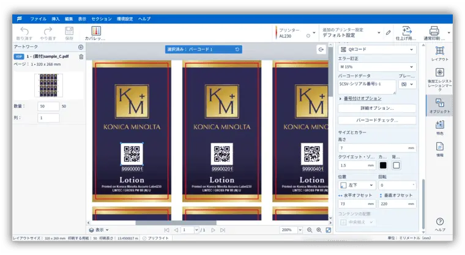The height and width of the screenshot is (255, 465).
Task: Click the zoom out magnifier icon
Action: (310, 230)
